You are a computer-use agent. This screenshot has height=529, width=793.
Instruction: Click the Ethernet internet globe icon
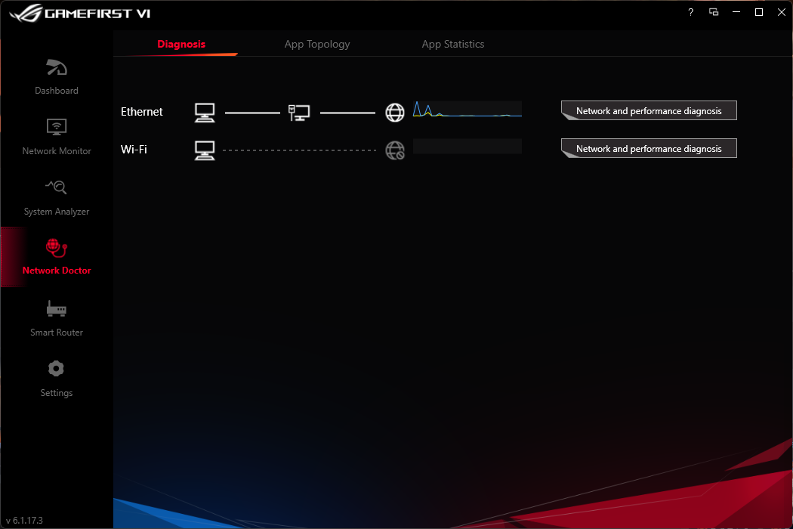tap(395, 113)
